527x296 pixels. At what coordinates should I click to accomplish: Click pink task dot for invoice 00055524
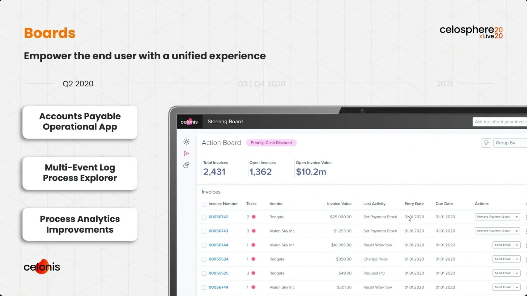pyautogui.click(x=253, y=259)
